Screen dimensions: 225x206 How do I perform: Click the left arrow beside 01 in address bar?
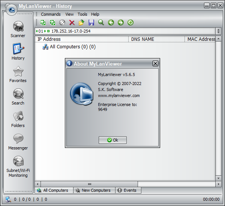pyautogui.click(x=37, y=31)
